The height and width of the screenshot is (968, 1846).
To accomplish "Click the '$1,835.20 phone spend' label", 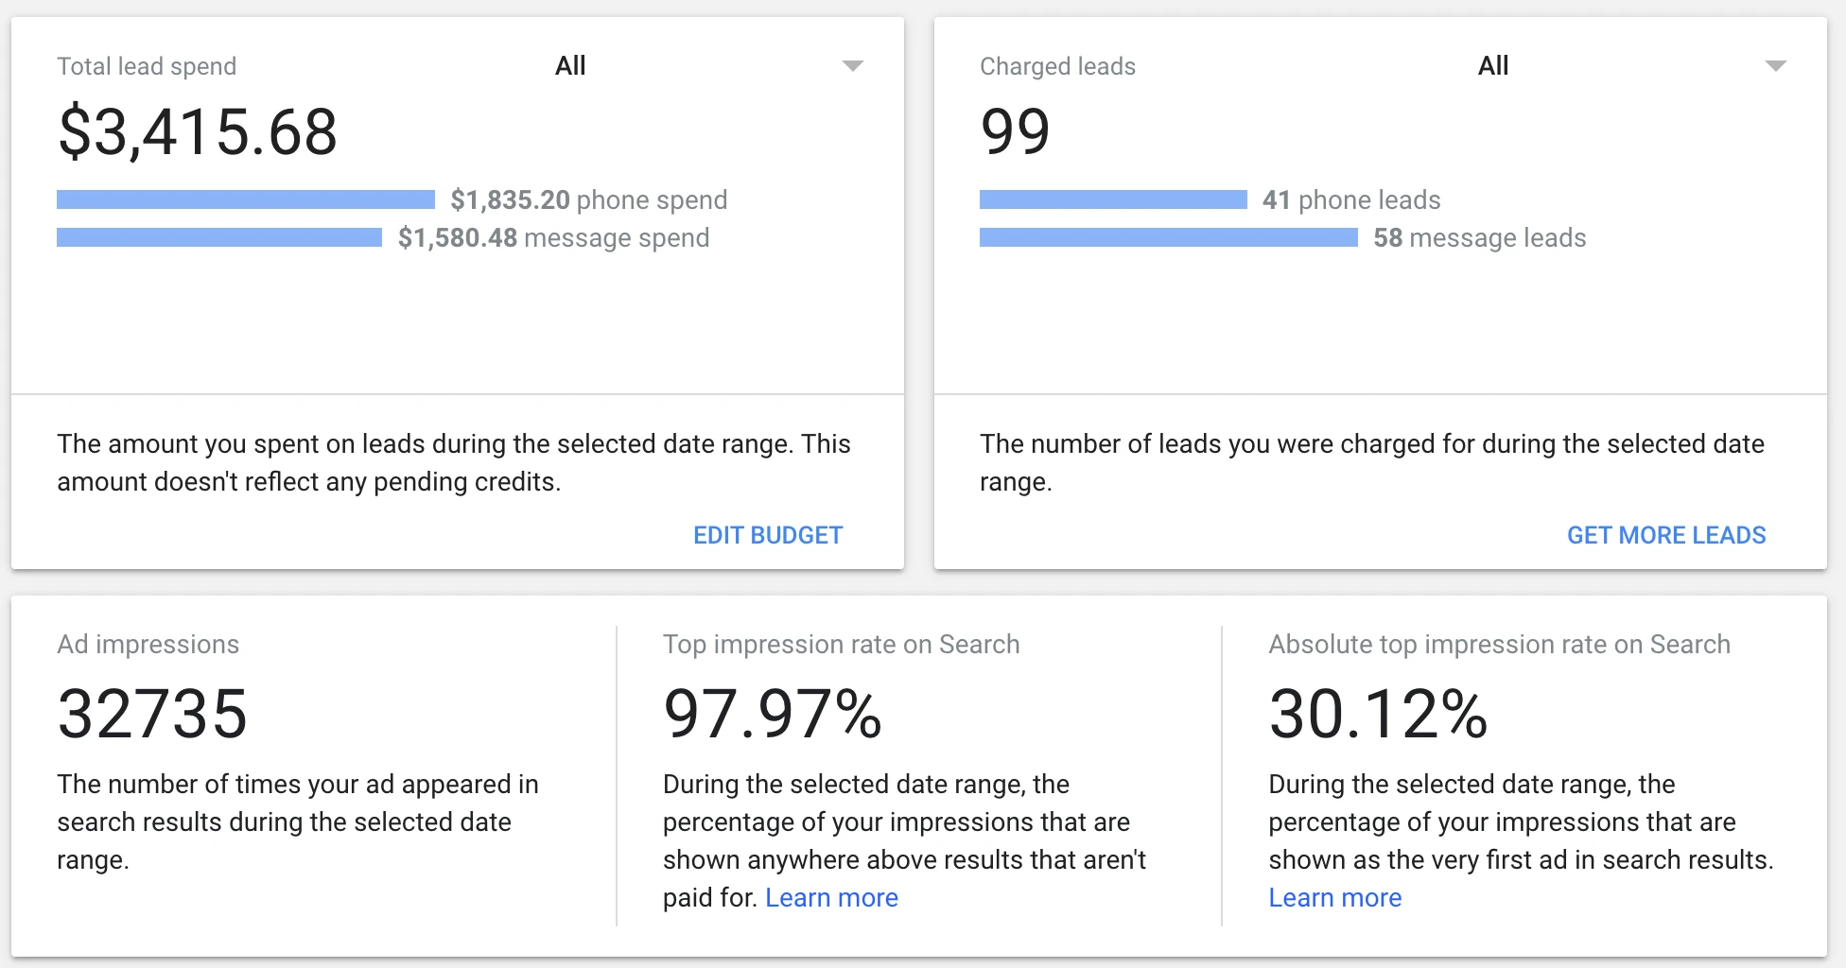I will click(x=588, y=199).
